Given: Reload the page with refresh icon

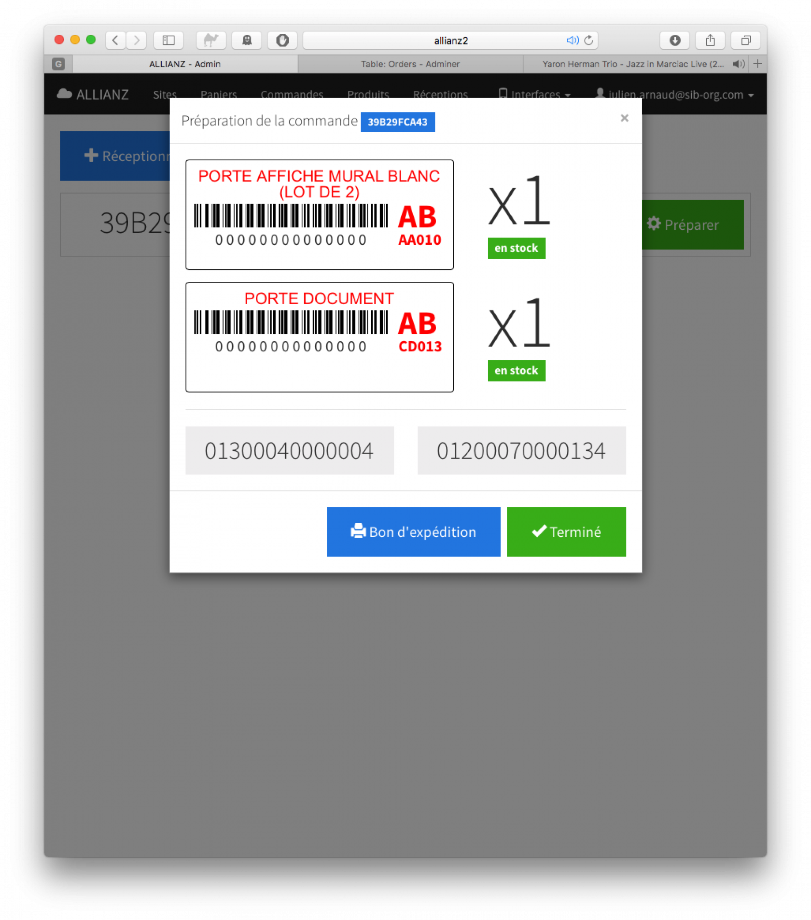Looking at the screenshot, I should click(x=588, y=41).
